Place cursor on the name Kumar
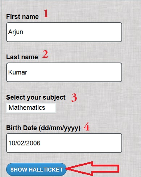This screenshot has width=141, height=177. click(x=18, y=72)
